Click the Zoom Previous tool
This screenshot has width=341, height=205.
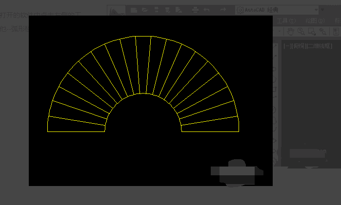point(322,31)
